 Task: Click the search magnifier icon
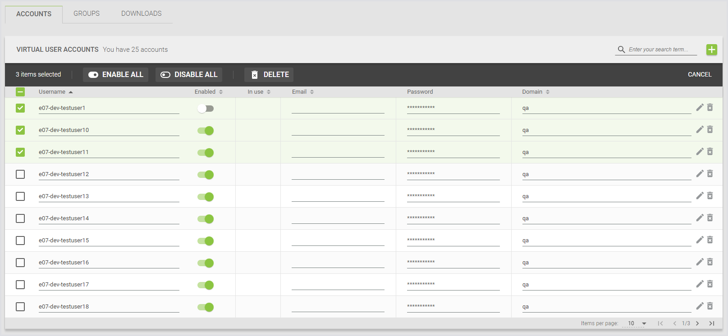(621, 50)
